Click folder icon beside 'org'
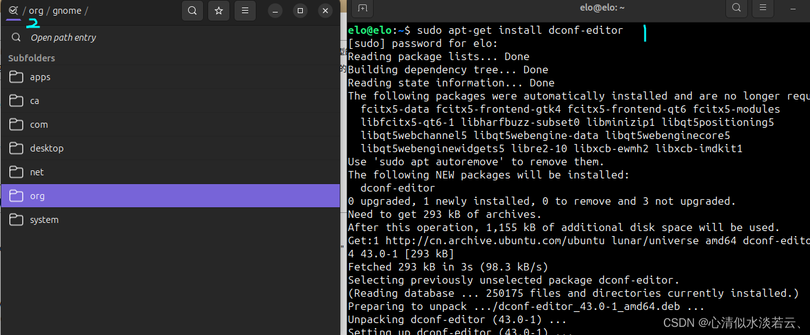This screenshot has width=810, height=335. coord(16,196)
